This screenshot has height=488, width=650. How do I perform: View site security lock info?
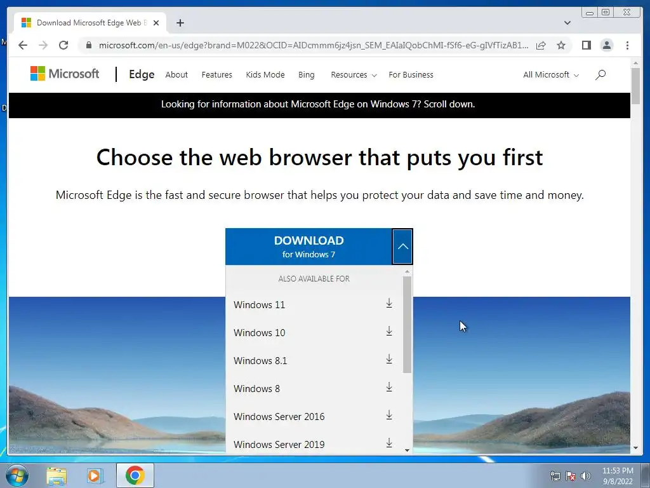pos(89,45)
